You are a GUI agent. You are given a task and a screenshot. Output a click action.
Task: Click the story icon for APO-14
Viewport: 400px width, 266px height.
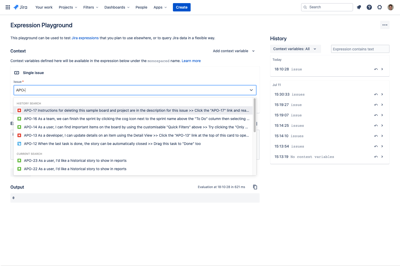coord(19,127)
